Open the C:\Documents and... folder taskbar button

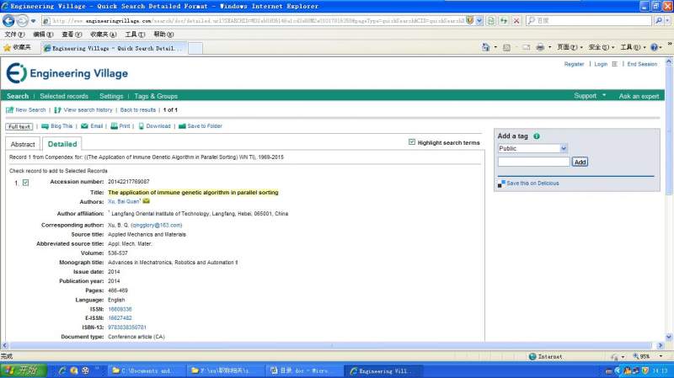(x=145, y=370)
